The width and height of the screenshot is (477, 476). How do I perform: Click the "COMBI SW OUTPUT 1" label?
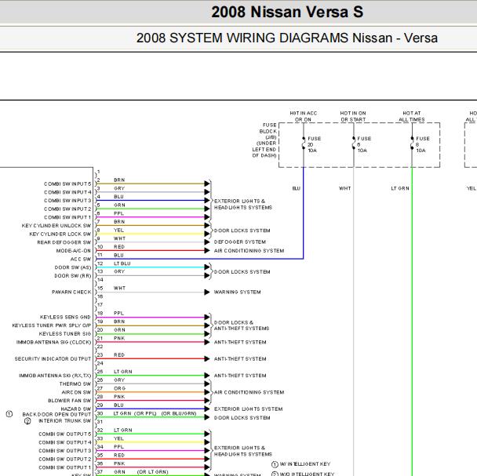click(65, 467)
